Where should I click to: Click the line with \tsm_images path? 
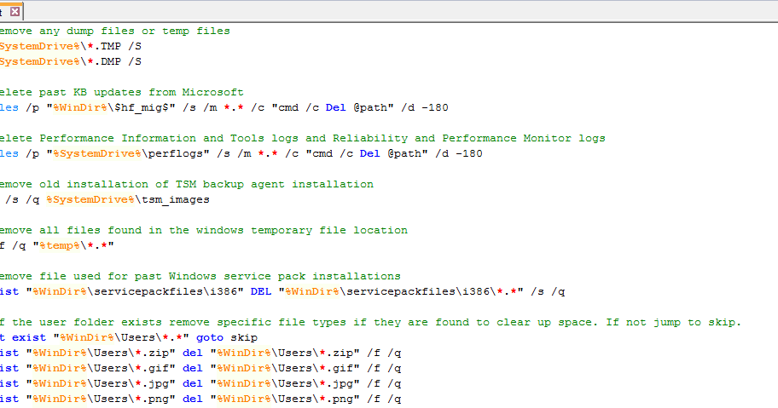click(x=105, y=199)
